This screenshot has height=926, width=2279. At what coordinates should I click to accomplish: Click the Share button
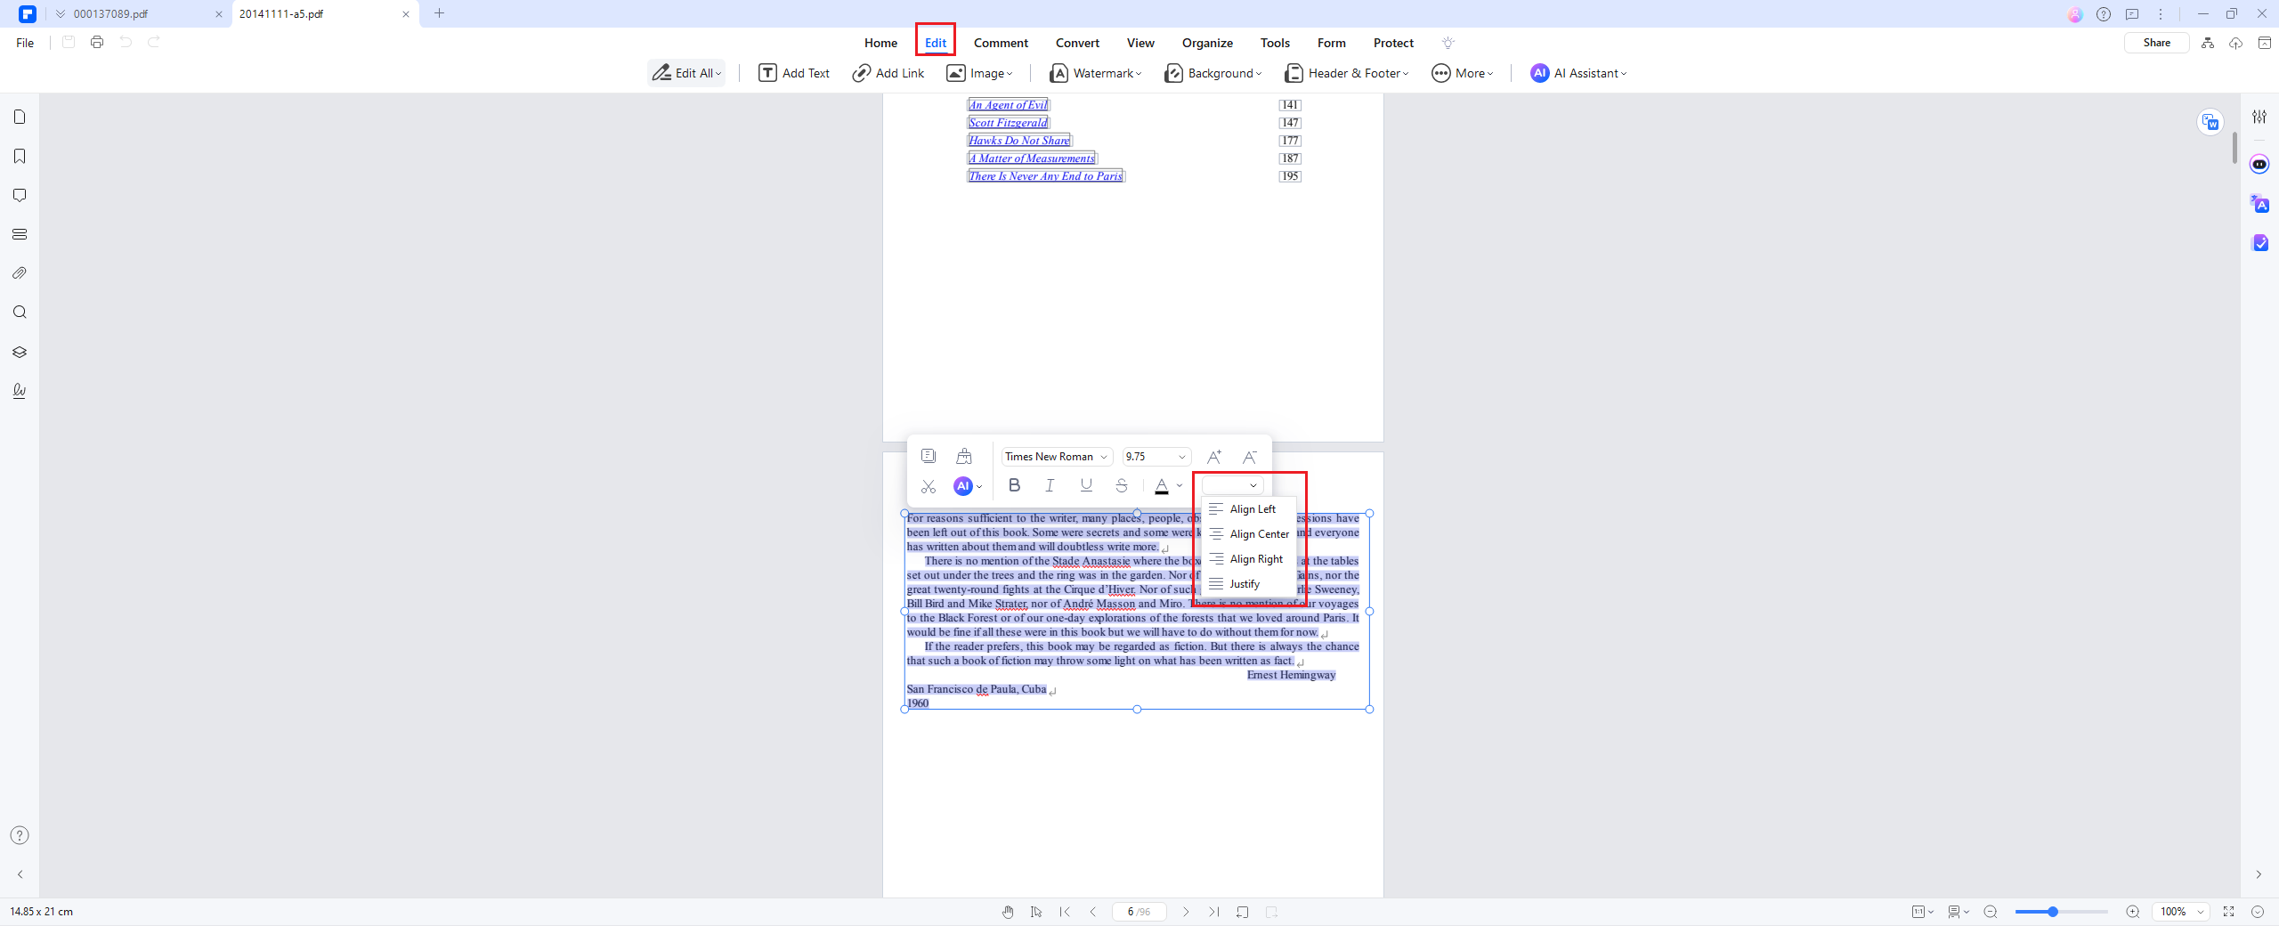click(x=2156, y=43)
